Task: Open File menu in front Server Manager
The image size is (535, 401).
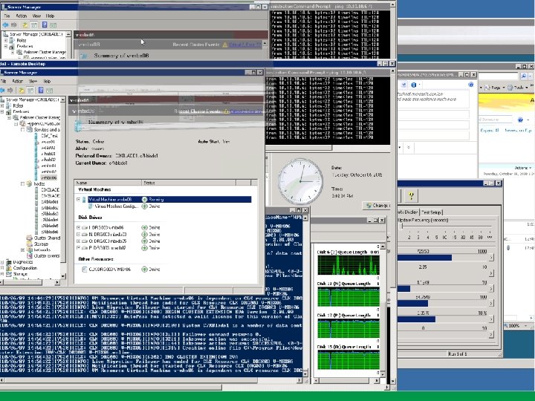Action: point(3,81)
